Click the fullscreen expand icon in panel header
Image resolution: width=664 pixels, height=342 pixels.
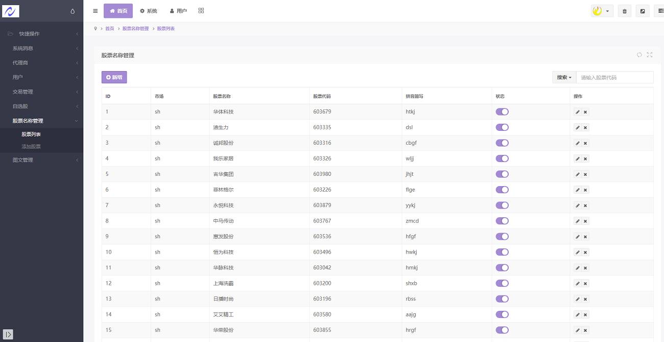(650, 55)
